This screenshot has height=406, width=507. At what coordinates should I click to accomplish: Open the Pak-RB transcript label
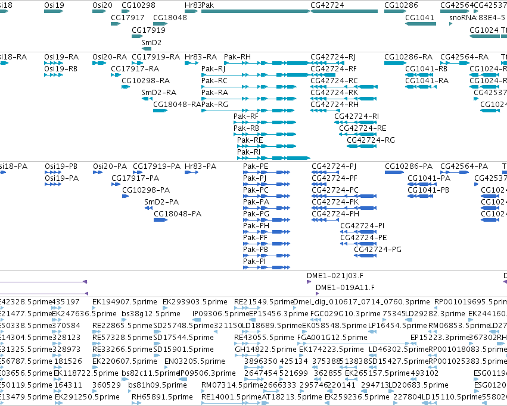pos(247,128)
